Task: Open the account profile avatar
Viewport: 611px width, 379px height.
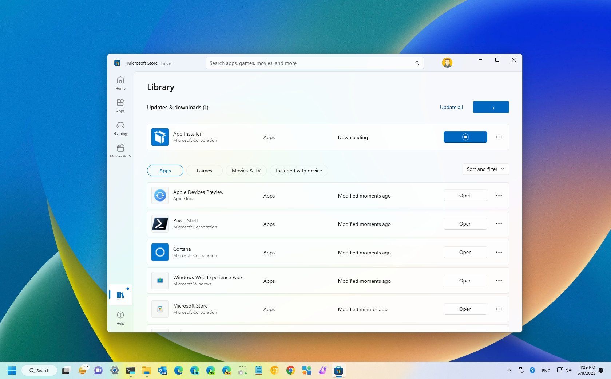Action: (x=447, y=62)
